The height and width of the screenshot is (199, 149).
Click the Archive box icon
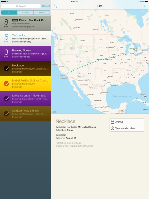(112, 122)
